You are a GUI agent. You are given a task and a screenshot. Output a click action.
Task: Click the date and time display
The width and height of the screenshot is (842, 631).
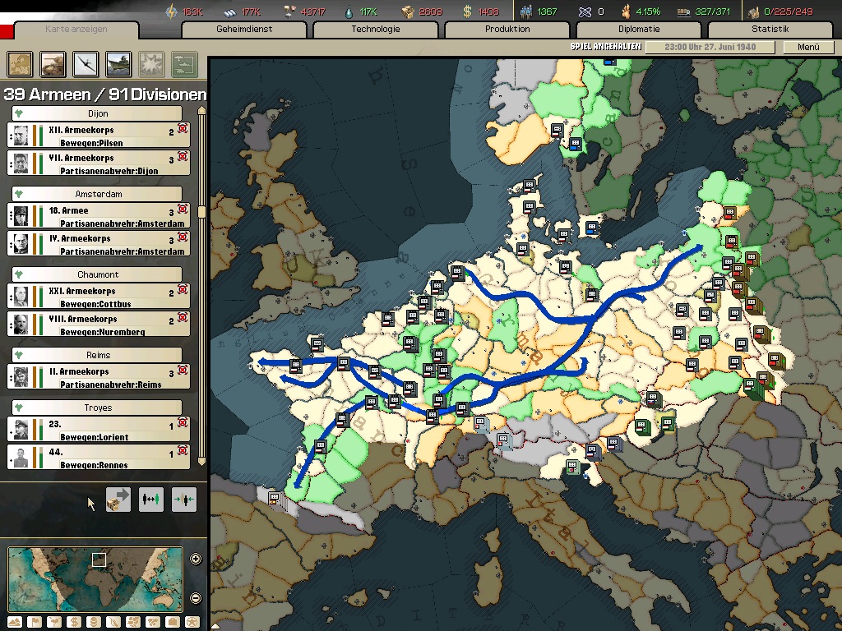pos(709,48)
